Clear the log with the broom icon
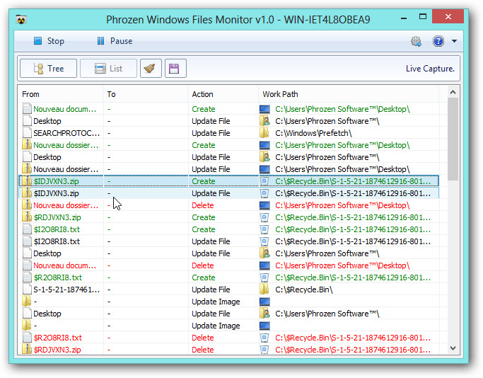This screenshot has width=483, height=378. 151,69
